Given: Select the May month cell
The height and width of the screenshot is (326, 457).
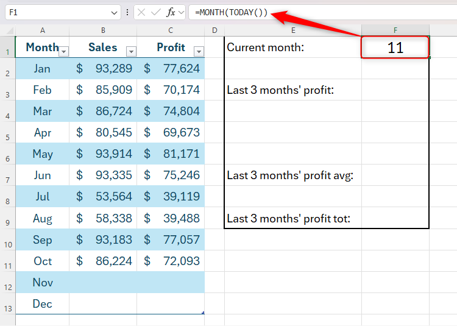Looking at the screenshot, I should 43,154.
